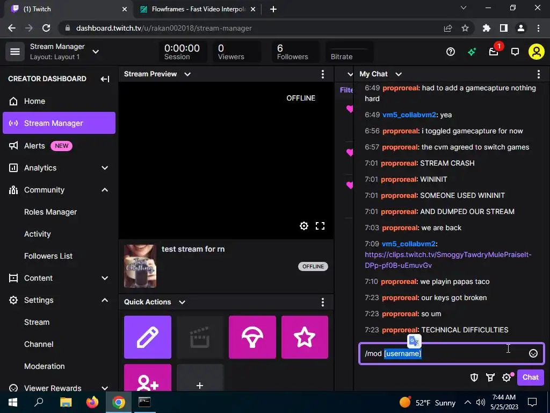The image size is (550, 413).
Task: Collapse the activity feed panel chevron
Action: pos(350,74)
